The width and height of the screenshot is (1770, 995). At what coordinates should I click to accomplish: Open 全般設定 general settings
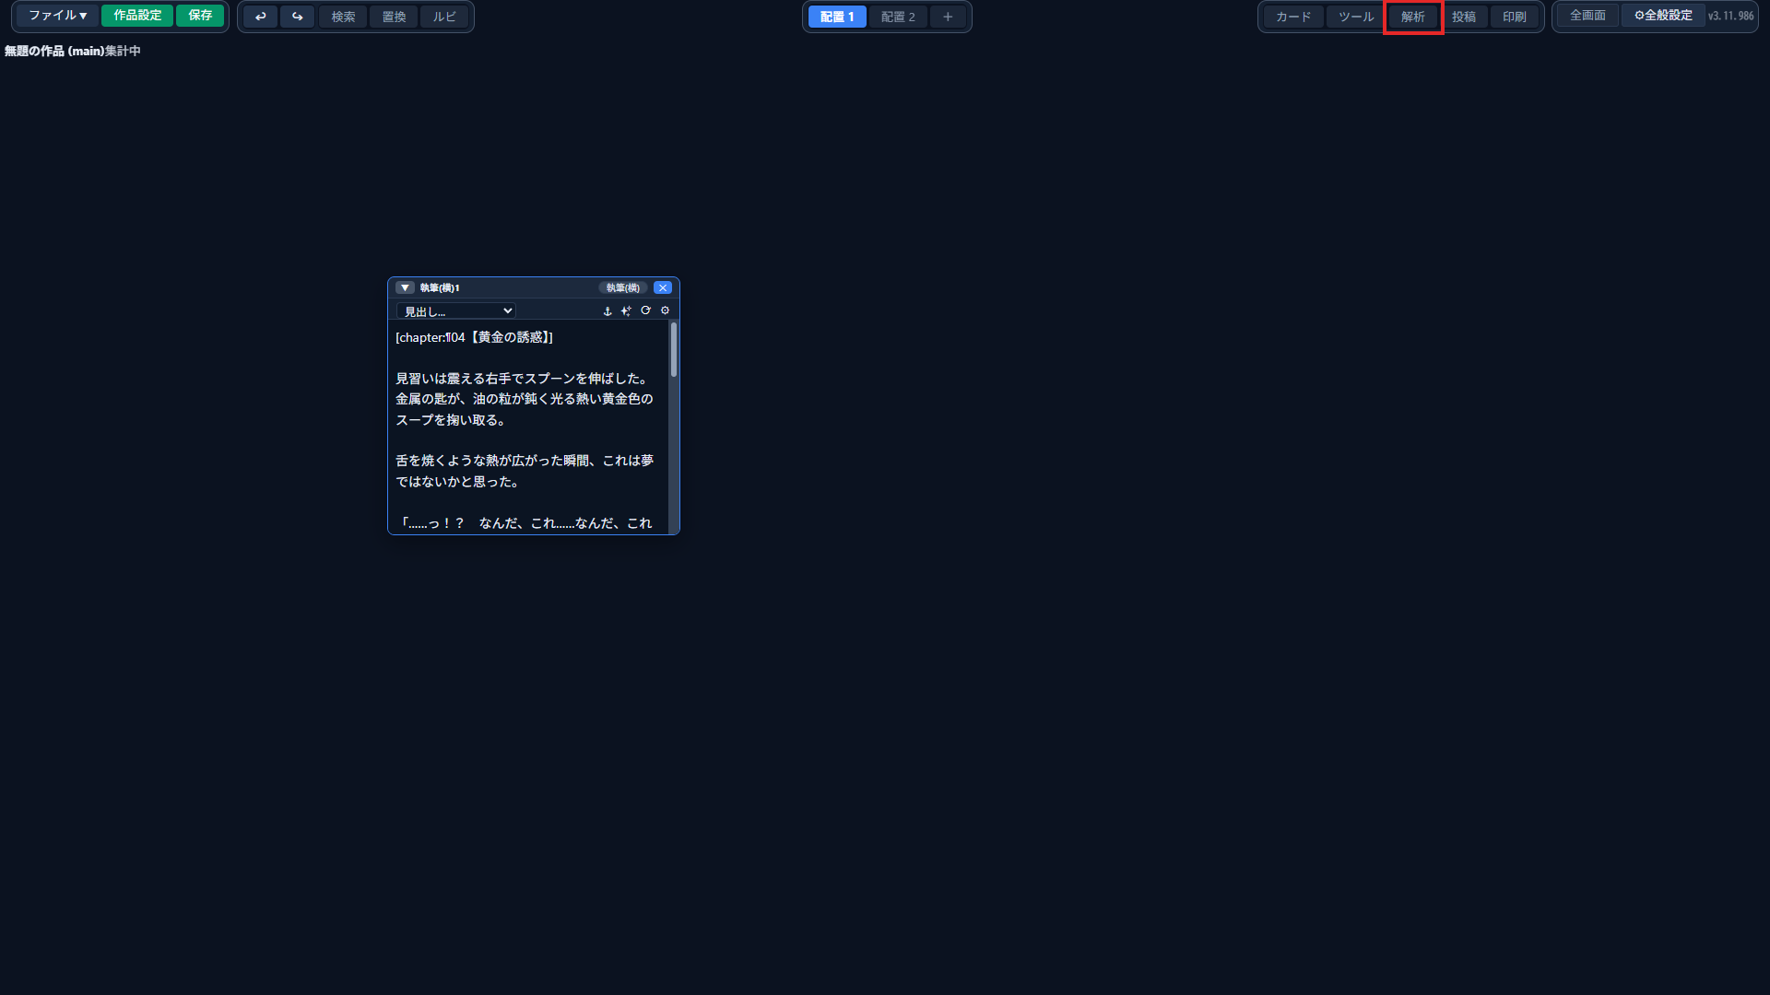point(1663,16)
